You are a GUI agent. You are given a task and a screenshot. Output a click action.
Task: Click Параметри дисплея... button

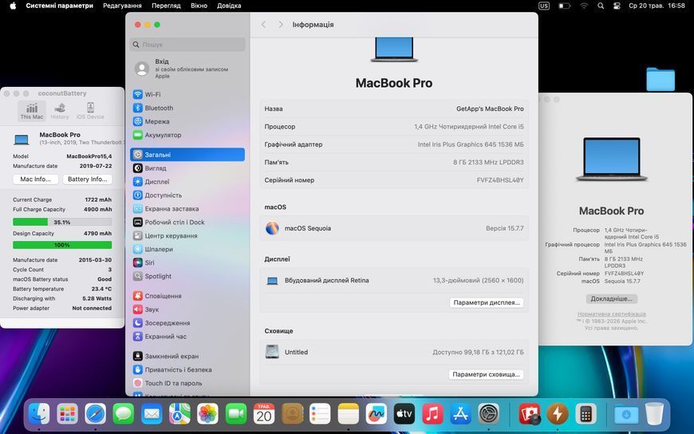[x=487, y=302]
